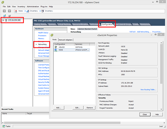Viewport: 167px width, 129px height.
Task: Switch to the Resource Allocation tab
Action: point(80,24)
